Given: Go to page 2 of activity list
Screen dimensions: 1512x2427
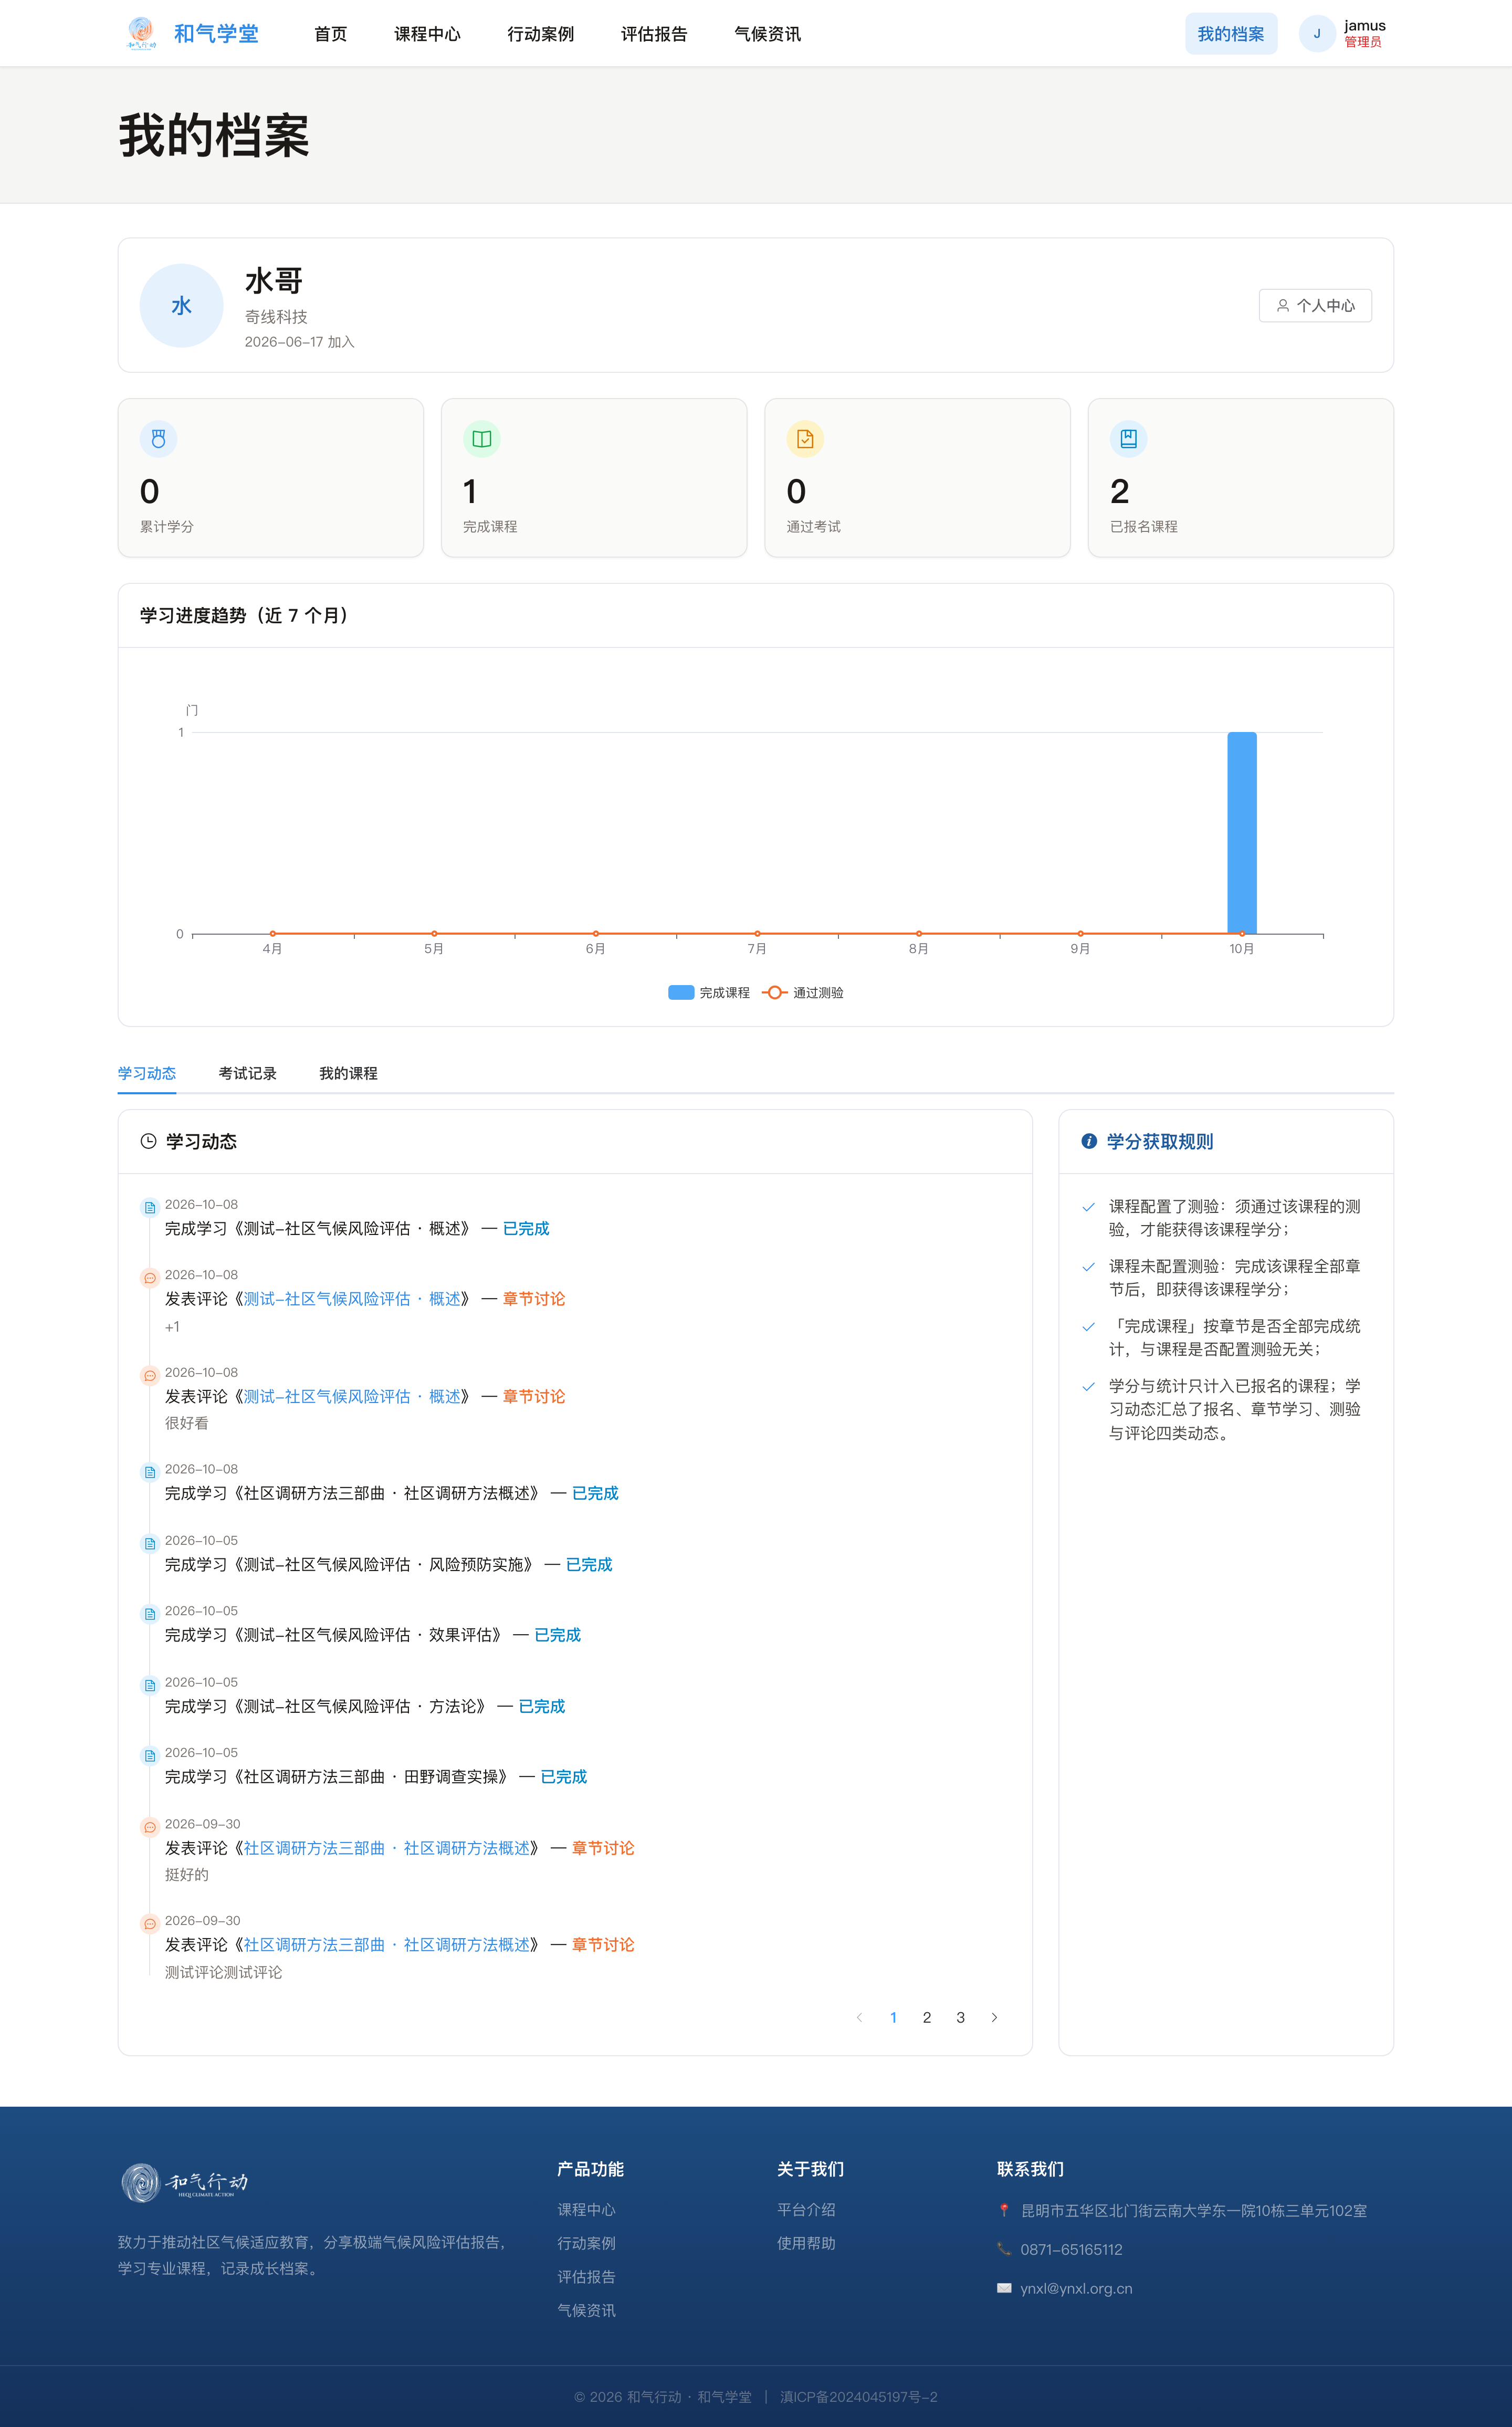Looking at the screenshot, I should point(927,2017).
